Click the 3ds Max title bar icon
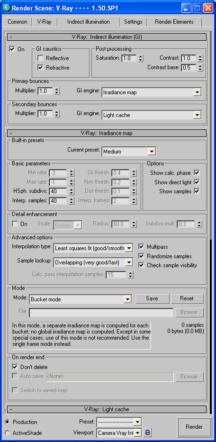 click(6, 8)
